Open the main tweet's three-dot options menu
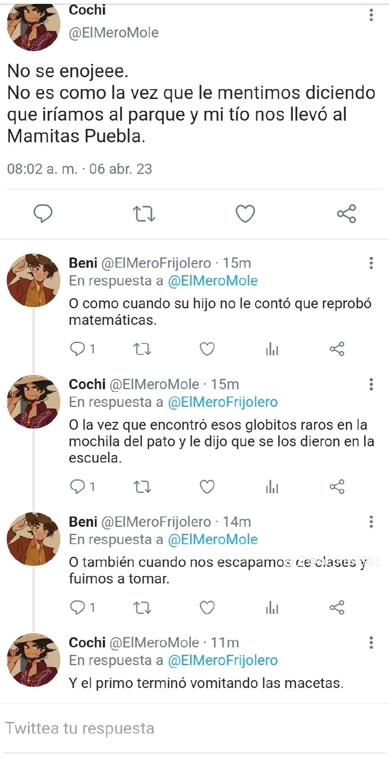 (x=371, y=15)
